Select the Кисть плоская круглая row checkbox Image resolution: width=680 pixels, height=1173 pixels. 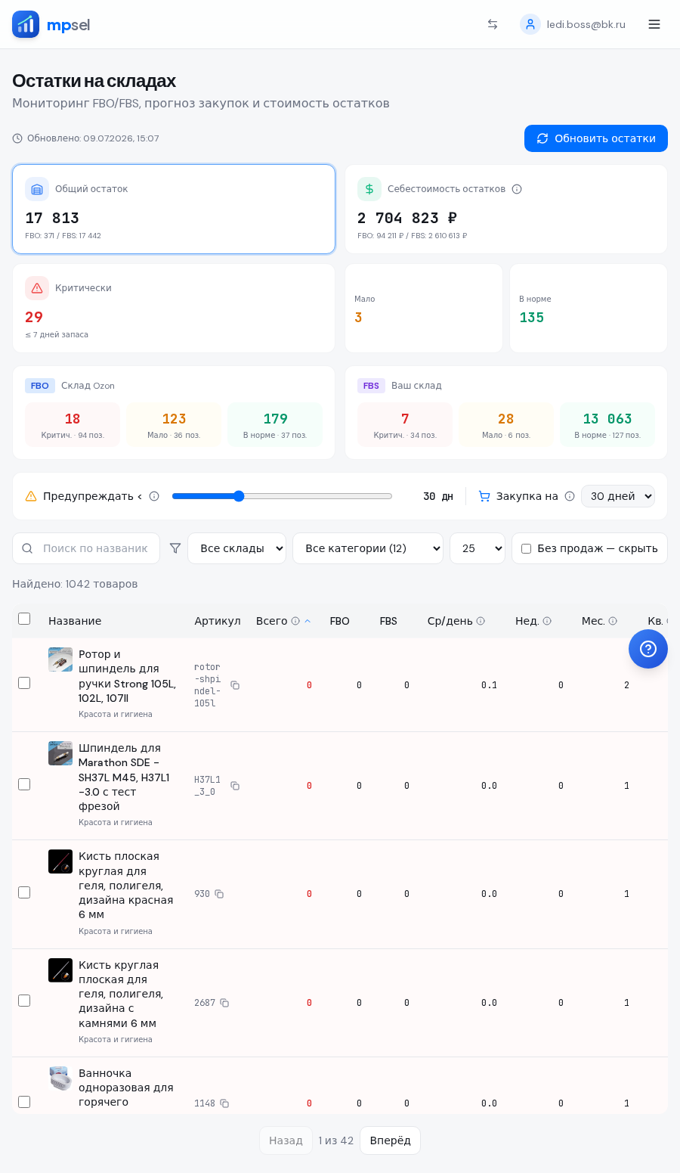coord(24,892)
